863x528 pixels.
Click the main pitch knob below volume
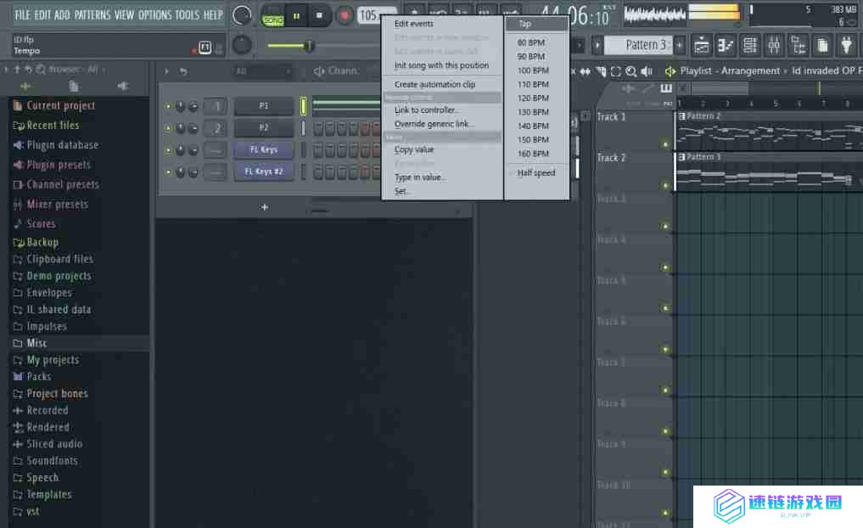coord(242,45)
